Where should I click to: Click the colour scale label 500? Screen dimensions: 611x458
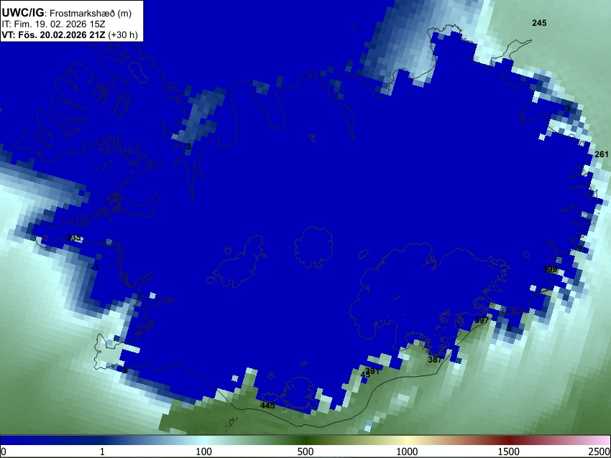point(305,452)
